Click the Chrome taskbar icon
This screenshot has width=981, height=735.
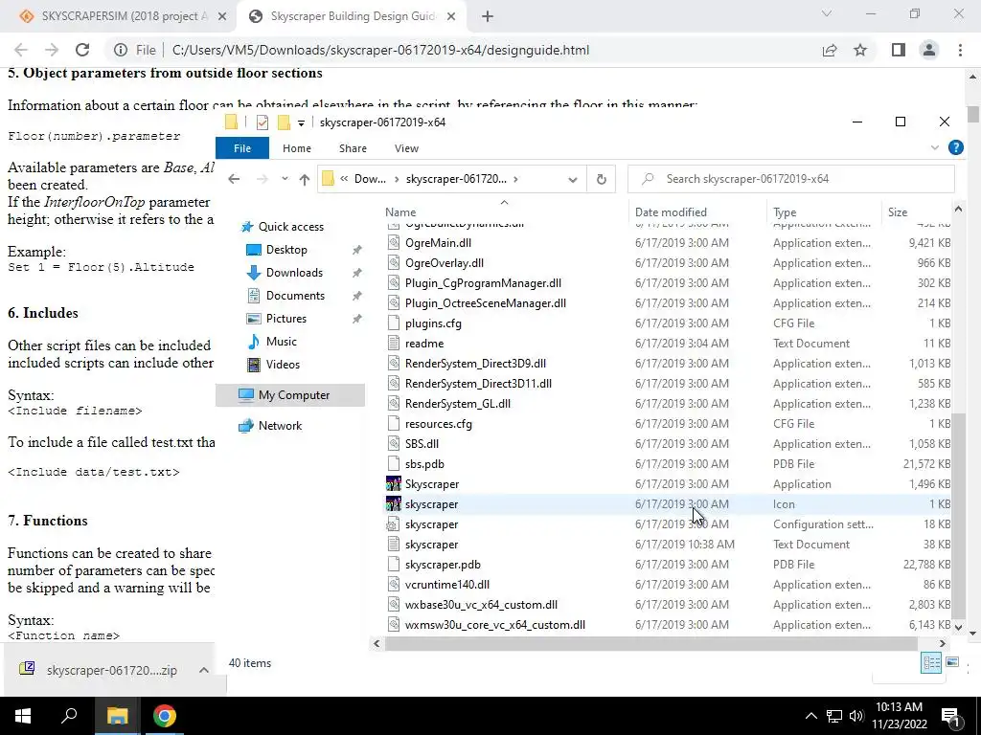[165, 716]
